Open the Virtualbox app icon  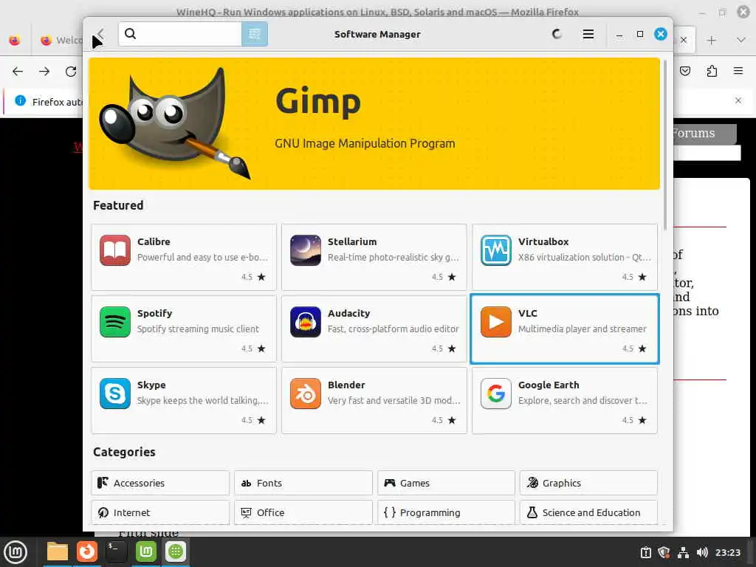pos(495,250)
